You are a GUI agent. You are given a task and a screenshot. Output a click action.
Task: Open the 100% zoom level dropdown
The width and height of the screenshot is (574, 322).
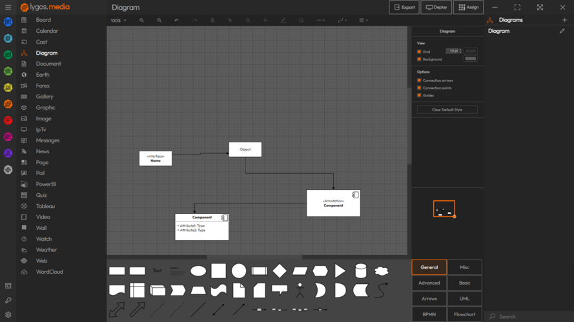point(118,21)
